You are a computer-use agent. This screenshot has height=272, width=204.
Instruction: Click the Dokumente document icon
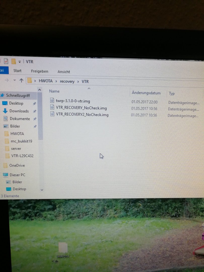pos(6,118)
